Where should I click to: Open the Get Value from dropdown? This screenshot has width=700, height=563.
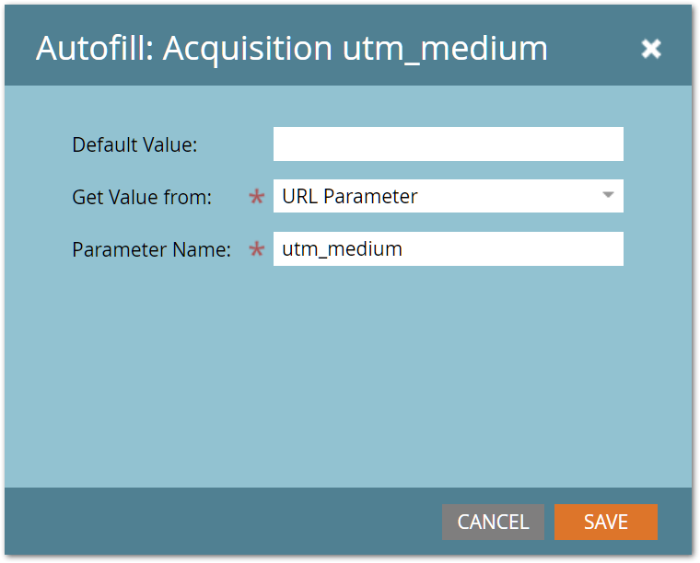448,196
